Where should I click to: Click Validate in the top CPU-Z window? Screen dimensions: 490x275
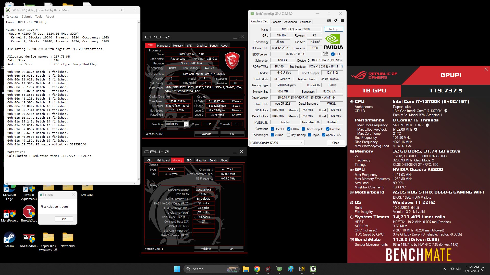[x=206, y=134]
